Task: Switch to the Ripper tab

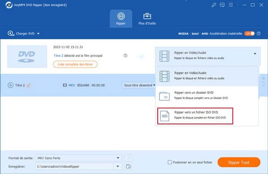Action: pyautogui.click(x=121, y=19)
